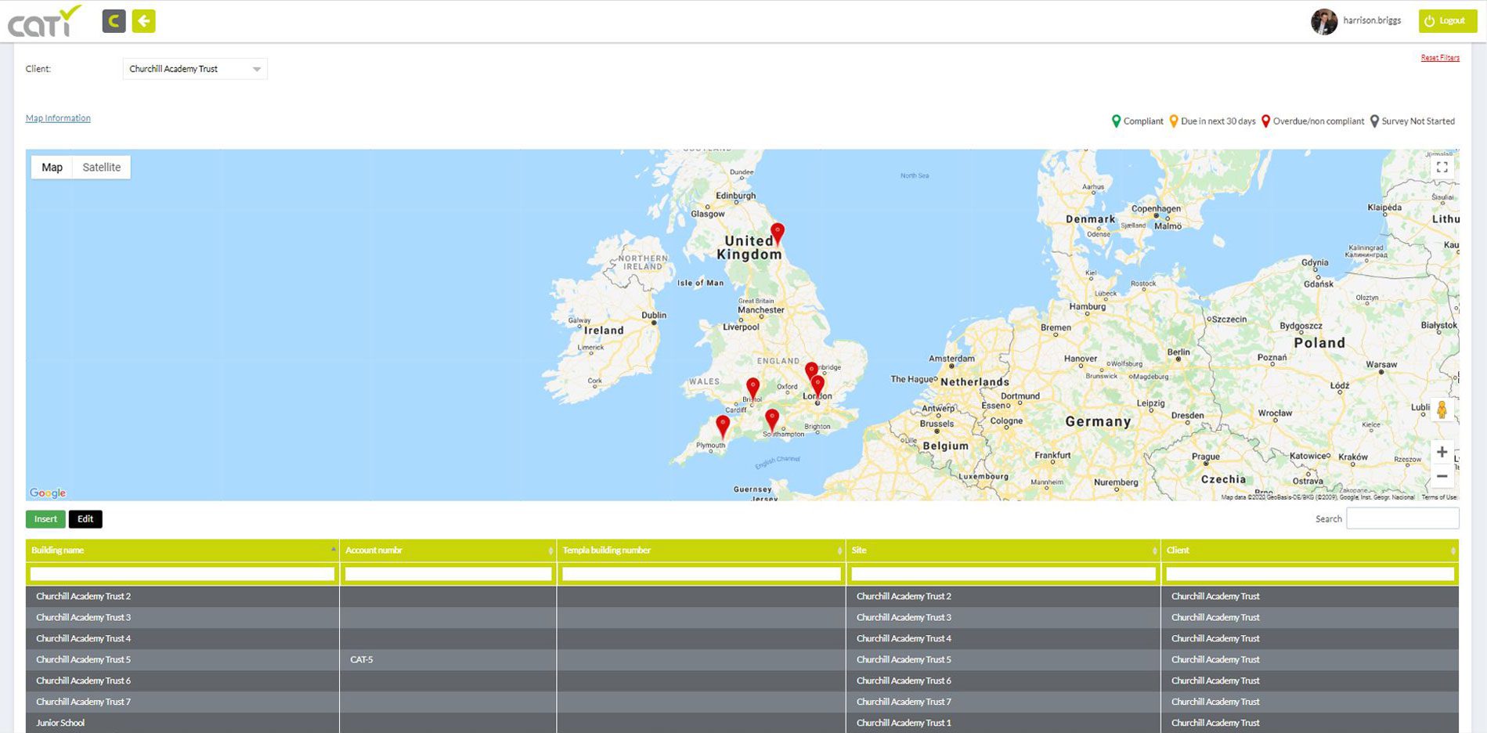Click the orange Due in next 30 days pin
The height and width of the screenshot is (733, 1487).
[1173, 121]
